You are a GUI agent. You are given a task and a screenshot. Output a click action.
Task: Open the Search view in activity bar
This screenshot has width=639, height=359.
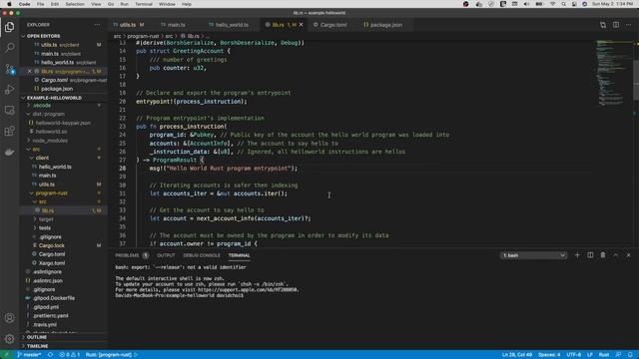pyautogui.click(x=9, y=48)
